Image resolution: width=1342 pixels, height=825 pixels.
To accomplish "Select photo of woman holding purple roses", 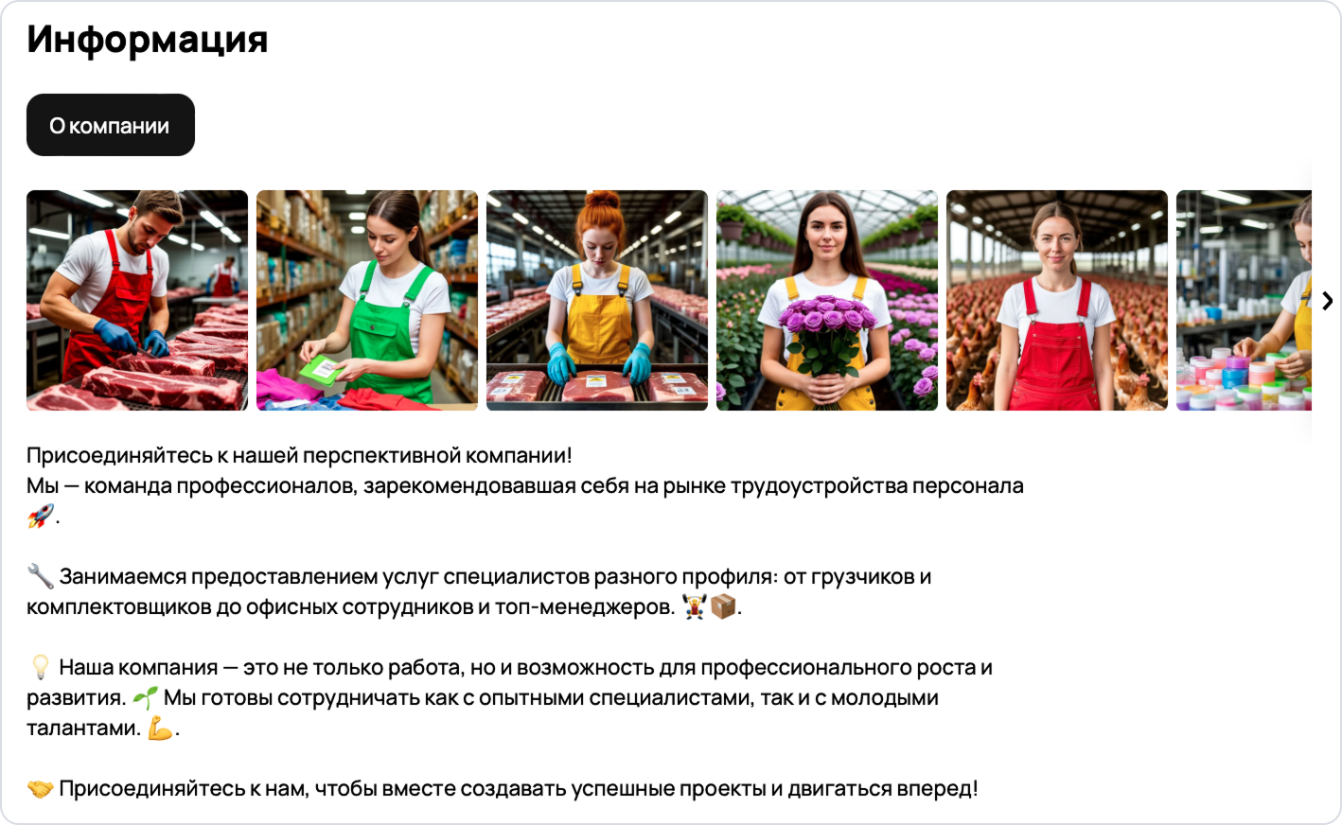I will pos(827,300).
